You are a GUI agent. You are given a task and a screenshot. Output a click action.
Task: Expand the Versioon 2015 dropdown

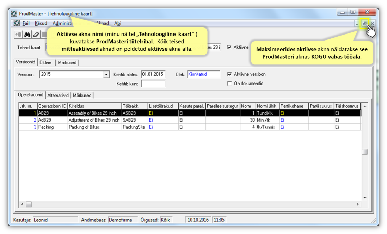coord(106,74)
